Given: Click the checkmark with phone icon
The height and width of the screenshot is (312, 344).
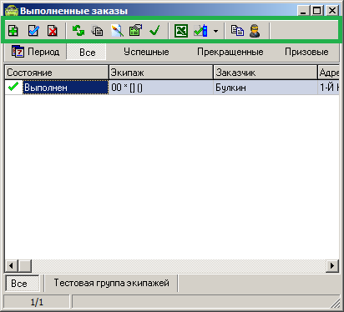Looking at the screenshot, I should click(200, 31).
